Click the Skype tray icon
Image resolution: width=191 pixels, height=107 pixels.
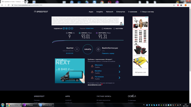pos(154,105)
